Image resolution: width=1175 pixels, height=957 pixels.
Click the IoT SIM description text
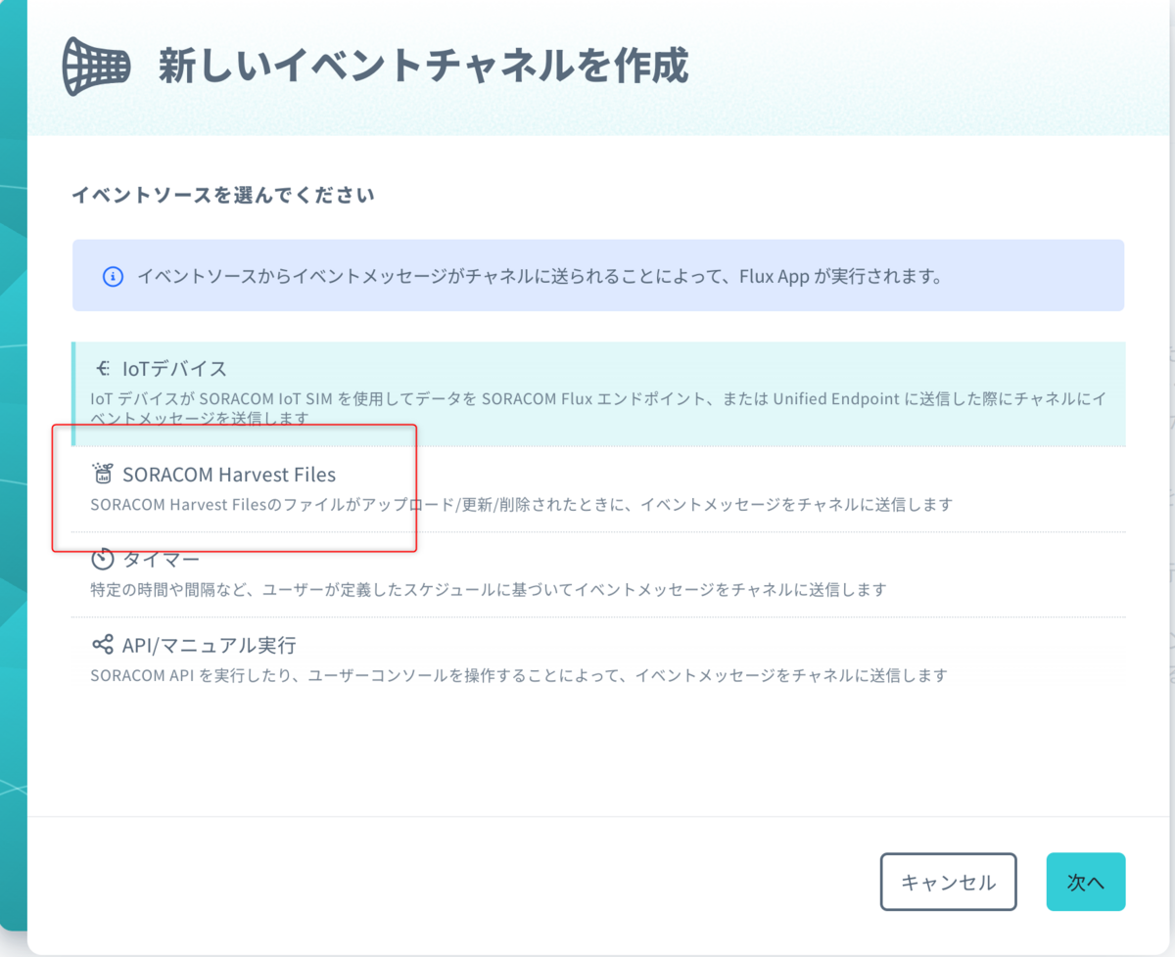tap(599, 408)
